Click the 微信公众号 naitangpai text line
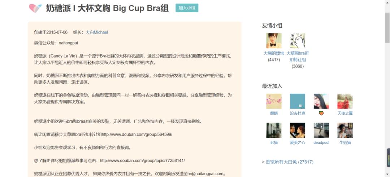Screen dimensions: 390x177 (x=56, y=43)
